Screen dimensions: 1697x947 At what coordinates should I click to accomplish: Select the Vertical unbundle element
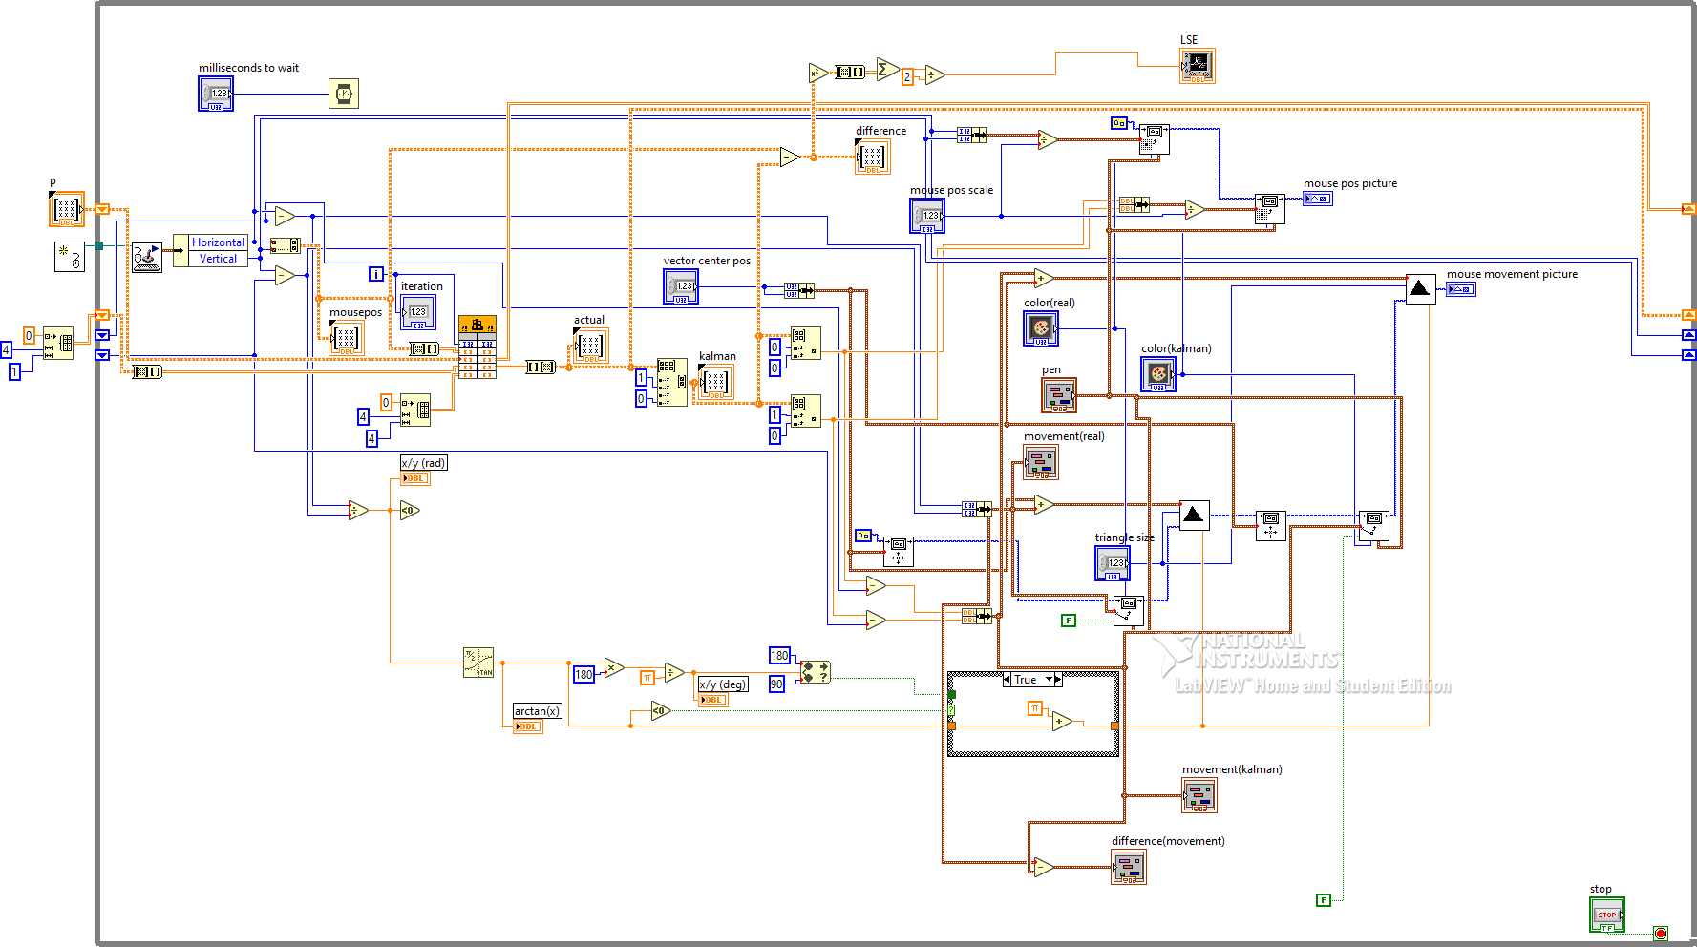(x=218, y=259)
